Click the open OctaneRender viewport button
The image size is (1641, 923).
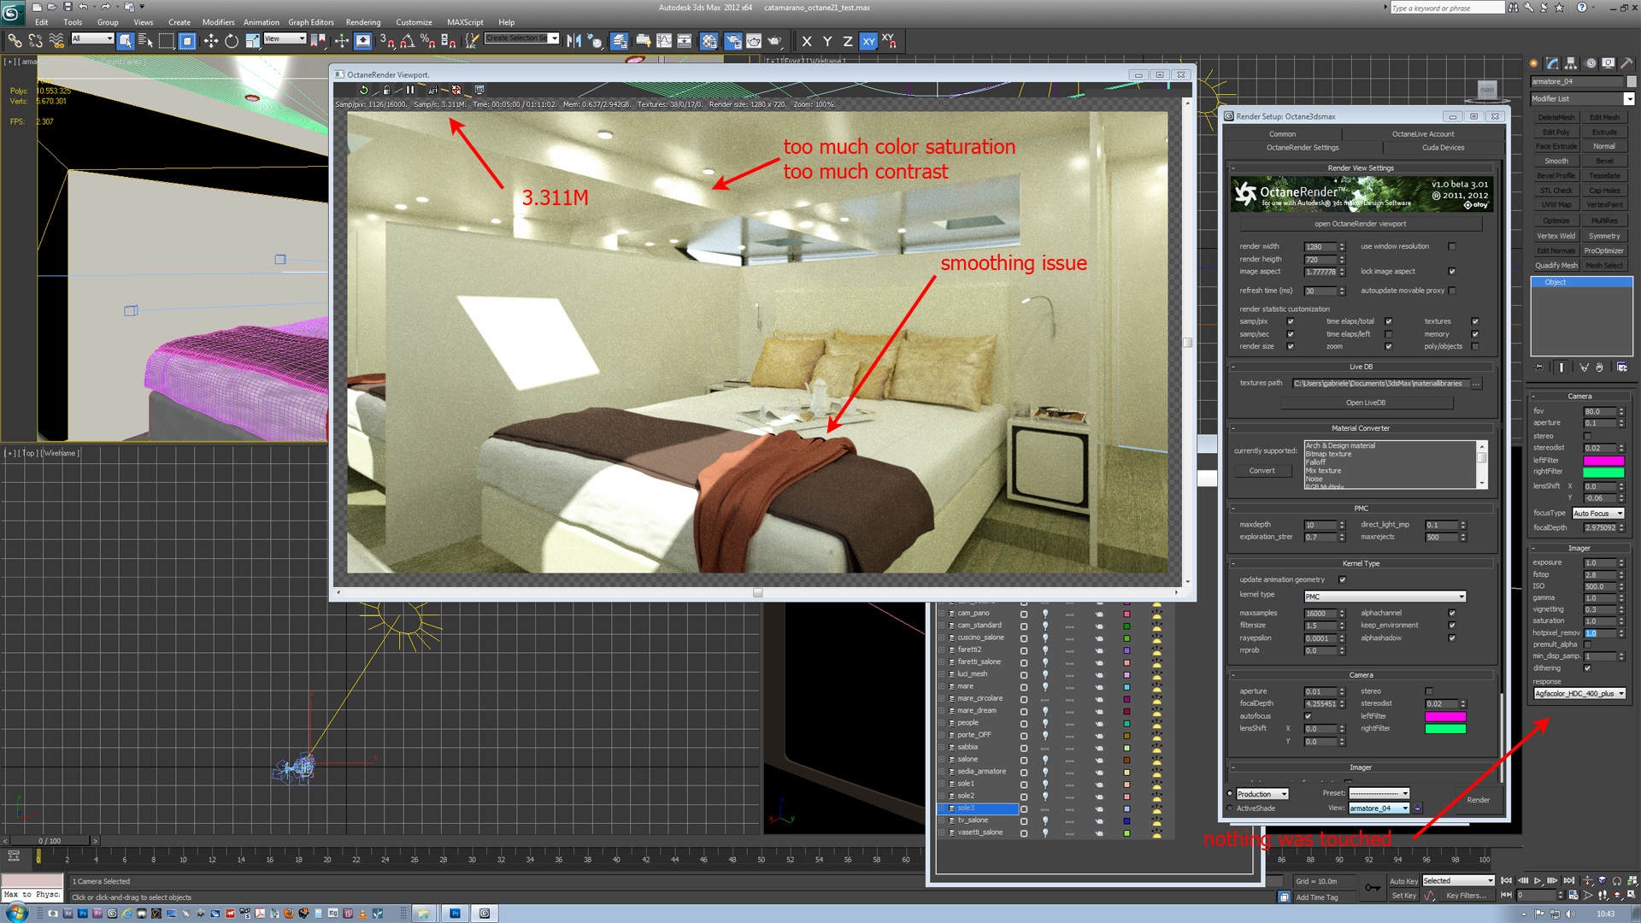(x=1360, y=224)
